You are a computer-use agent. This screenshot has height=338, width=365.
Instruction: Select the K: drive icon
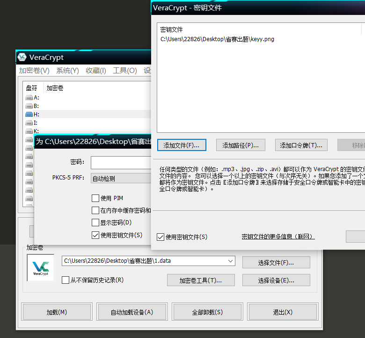tap(29, 131)
